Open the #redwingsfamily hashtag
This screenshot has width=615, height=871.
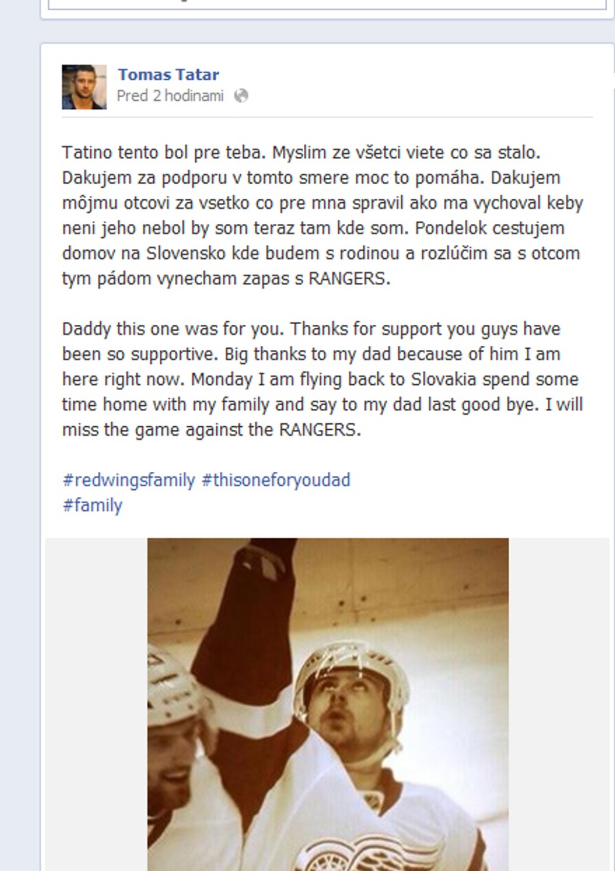pos(129,480)
